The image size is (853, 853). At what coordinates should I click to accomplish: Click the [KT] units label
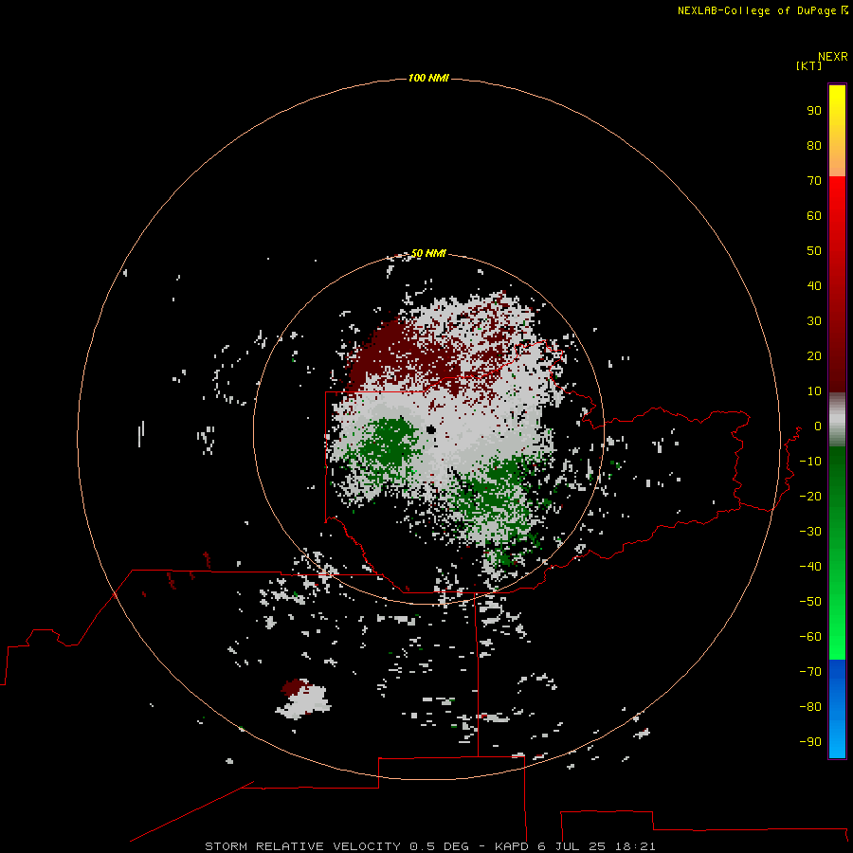(x=808, y=65)
